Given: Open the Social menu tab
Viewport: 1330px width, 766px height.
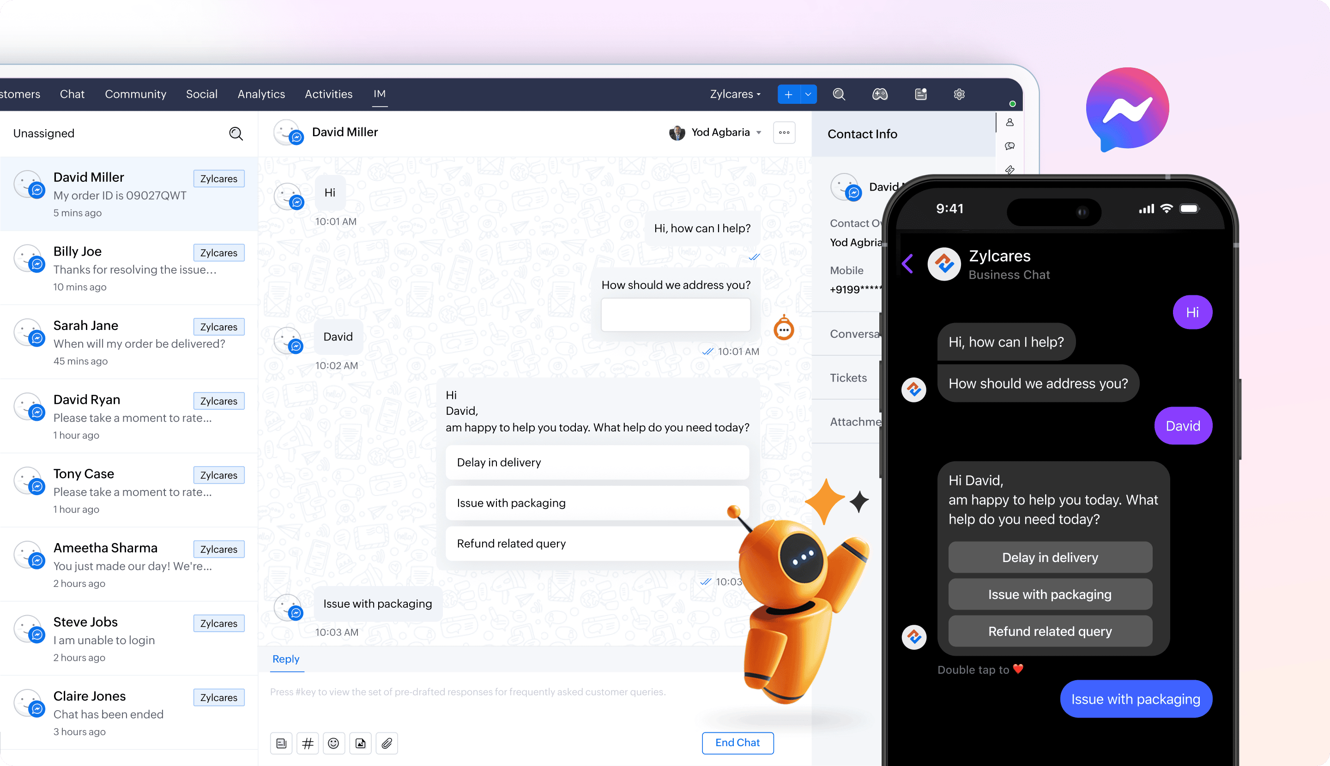Looking at the screenshot, I should click(202, 94).
